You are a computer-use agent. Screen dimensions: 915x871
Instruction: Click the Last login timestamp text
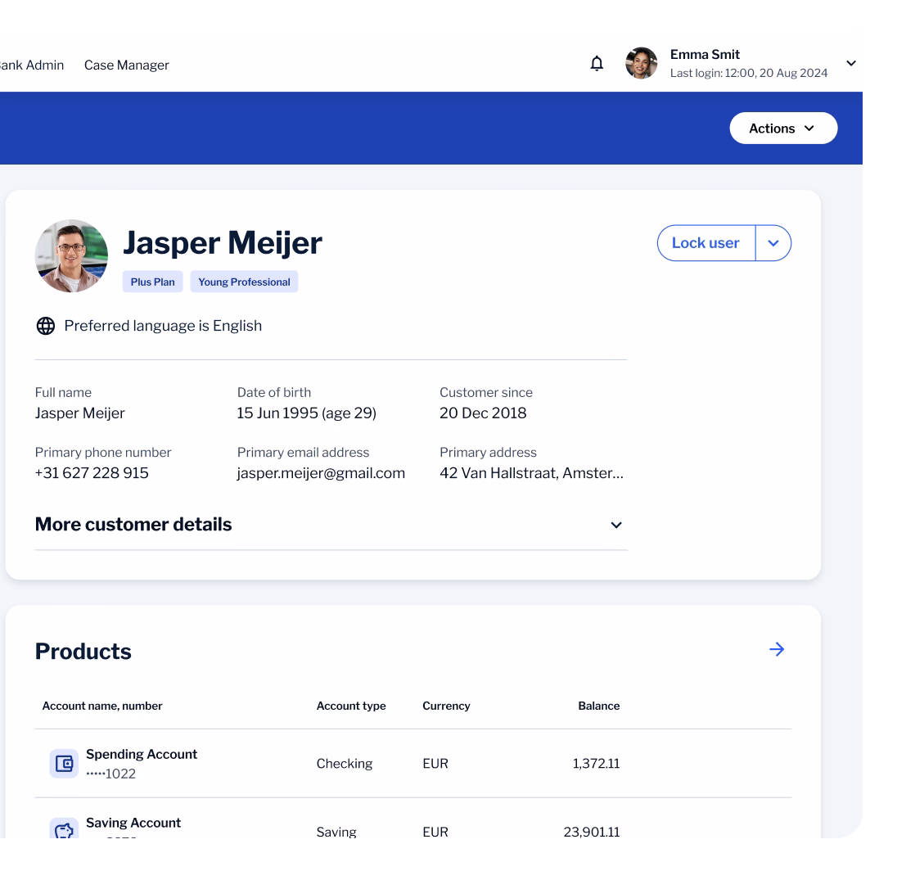point(749,73)
